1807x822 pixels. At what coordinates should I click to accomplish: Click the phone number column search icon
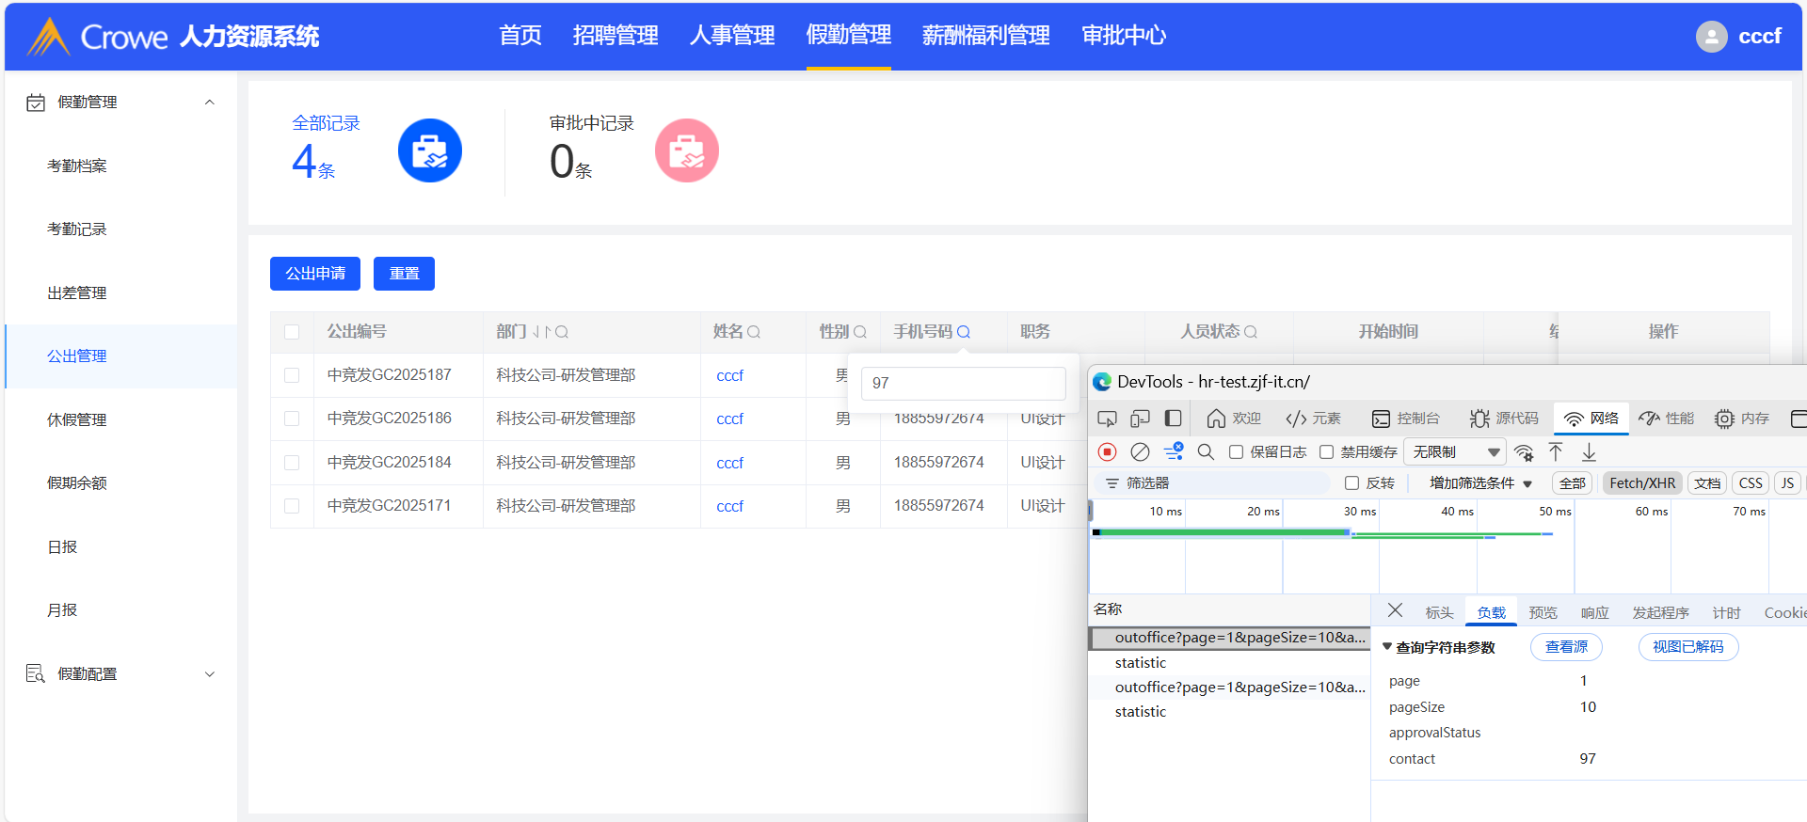tap(964, 332)
